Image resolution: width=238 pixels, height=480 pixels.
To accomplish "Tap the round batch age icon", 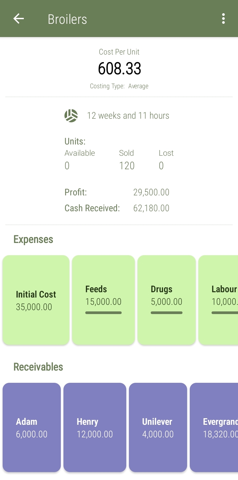I will click(x=71, y=116).
